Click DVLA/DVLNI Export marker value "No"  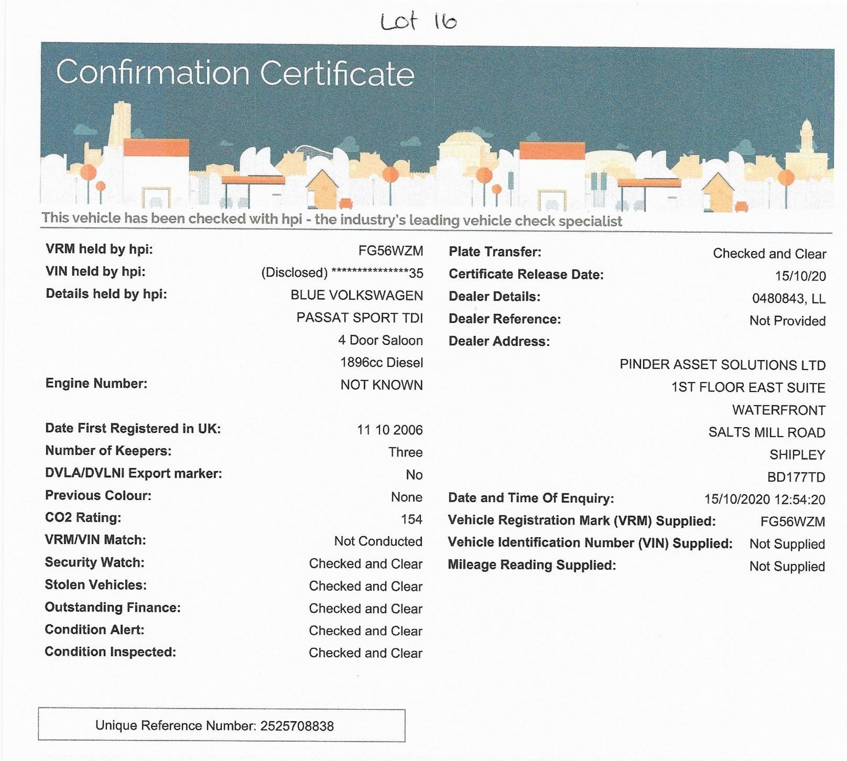pos(414,475)
